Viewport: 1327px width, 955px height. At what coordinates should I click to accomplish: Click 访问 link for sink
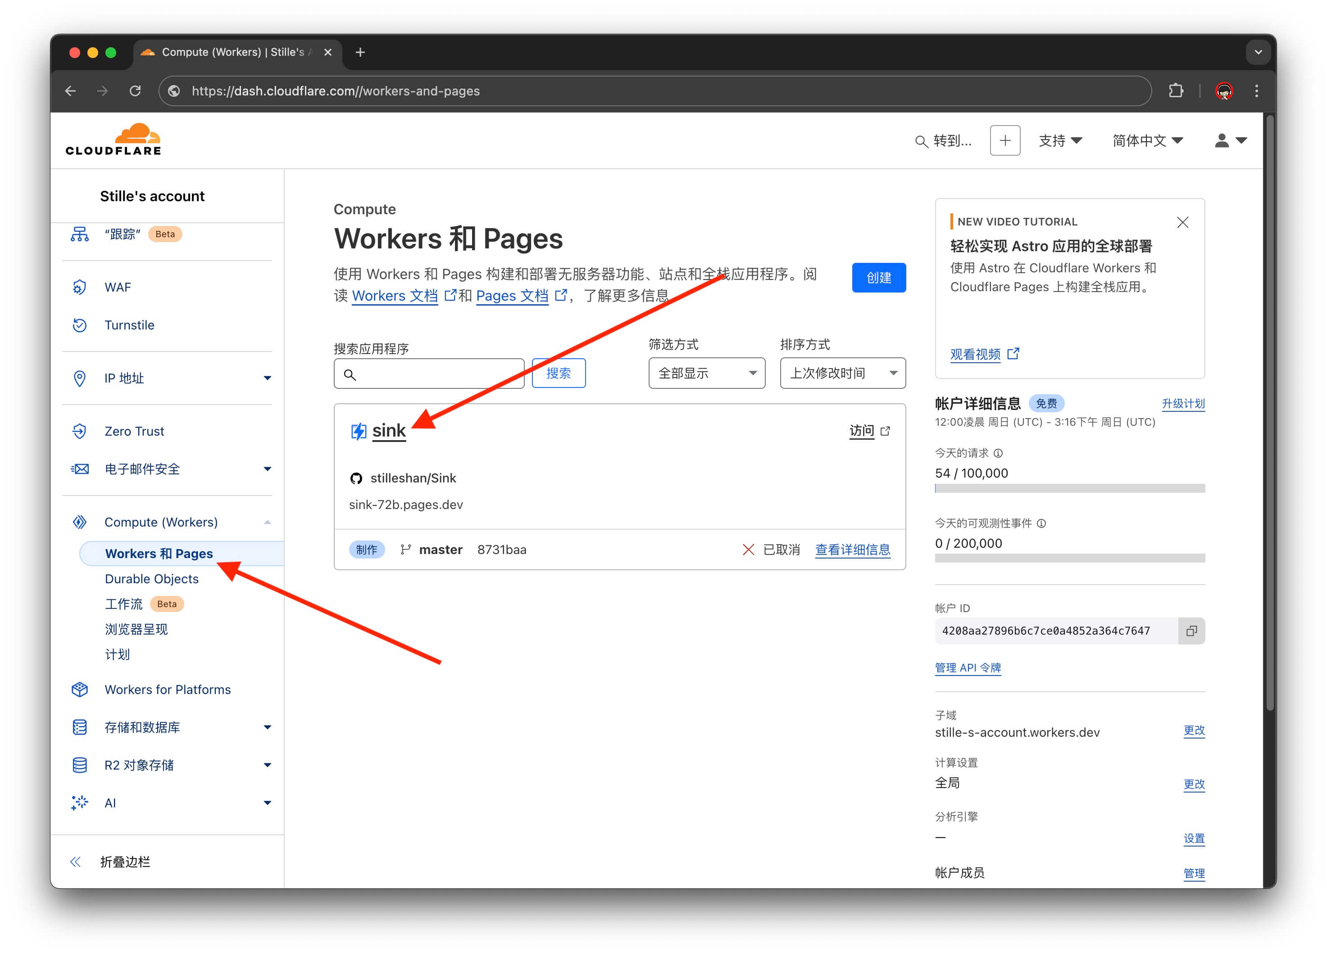[x=869, y=431]
